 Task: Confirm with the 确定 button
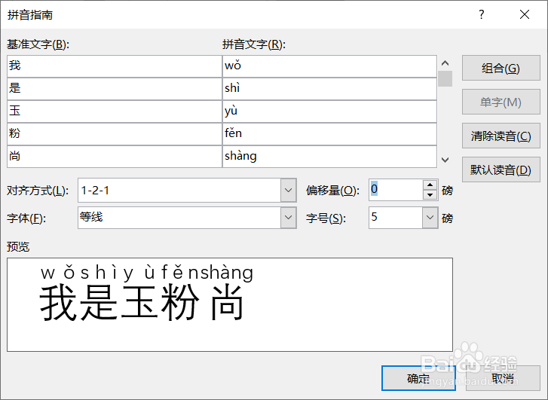[418, 378]
